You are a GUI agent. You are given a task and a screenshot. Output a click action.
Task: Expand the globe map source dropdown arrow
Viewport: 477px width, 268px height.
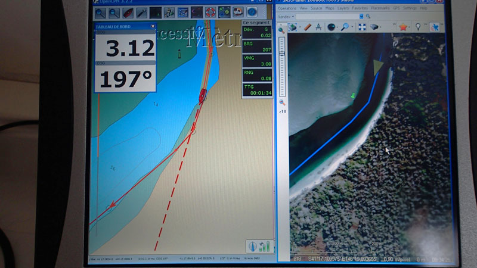click(x=338, y=27)
